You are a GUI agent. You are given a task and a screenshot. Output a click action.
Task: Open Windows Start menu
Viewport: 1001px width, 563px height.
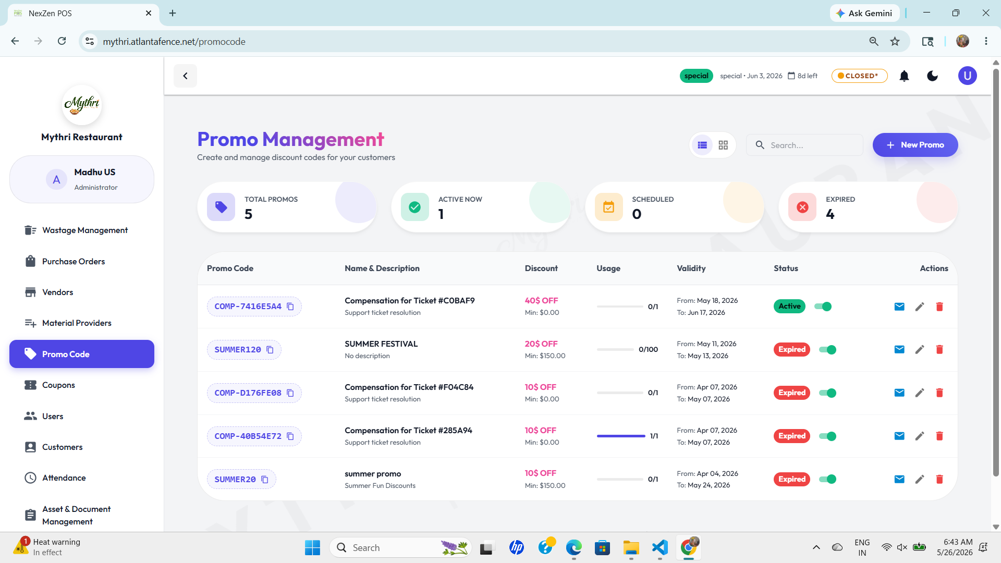point(312,547)
